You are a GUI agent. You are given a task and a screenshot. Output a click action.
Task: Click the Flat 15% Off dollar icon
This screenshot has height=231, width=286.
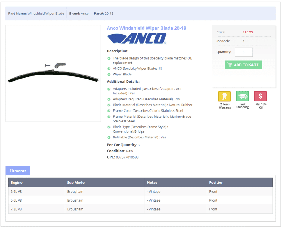tap(260, 97)
